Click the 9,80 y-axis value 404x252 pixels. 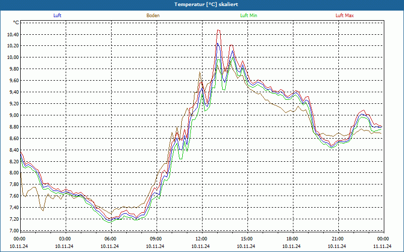pyautogui.click(x=15, y=69)
